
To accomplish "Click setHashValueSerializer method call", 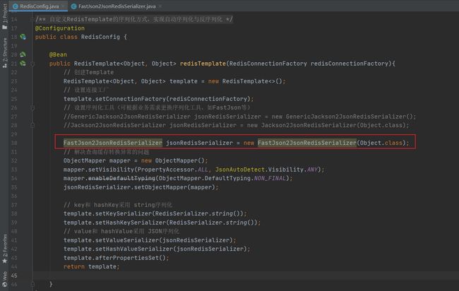I will (134, 249).
